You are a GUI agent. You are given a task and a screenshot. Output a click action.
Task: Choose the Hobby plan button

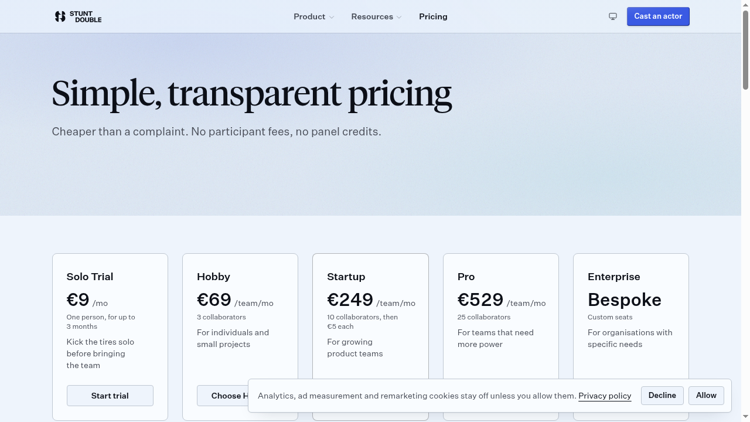(223, 396)
